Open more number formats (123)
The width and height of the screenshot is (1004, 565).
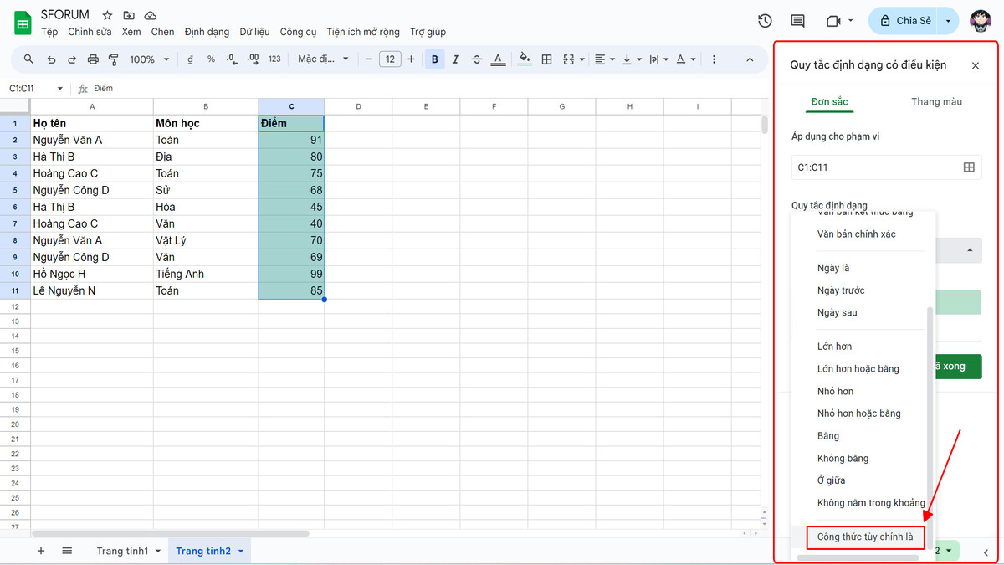click(274, 59)
